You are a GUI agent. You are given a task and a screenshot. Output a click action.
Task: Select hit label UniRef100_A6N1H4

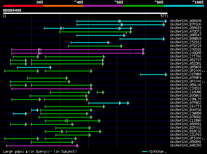(x=186, y=21)
